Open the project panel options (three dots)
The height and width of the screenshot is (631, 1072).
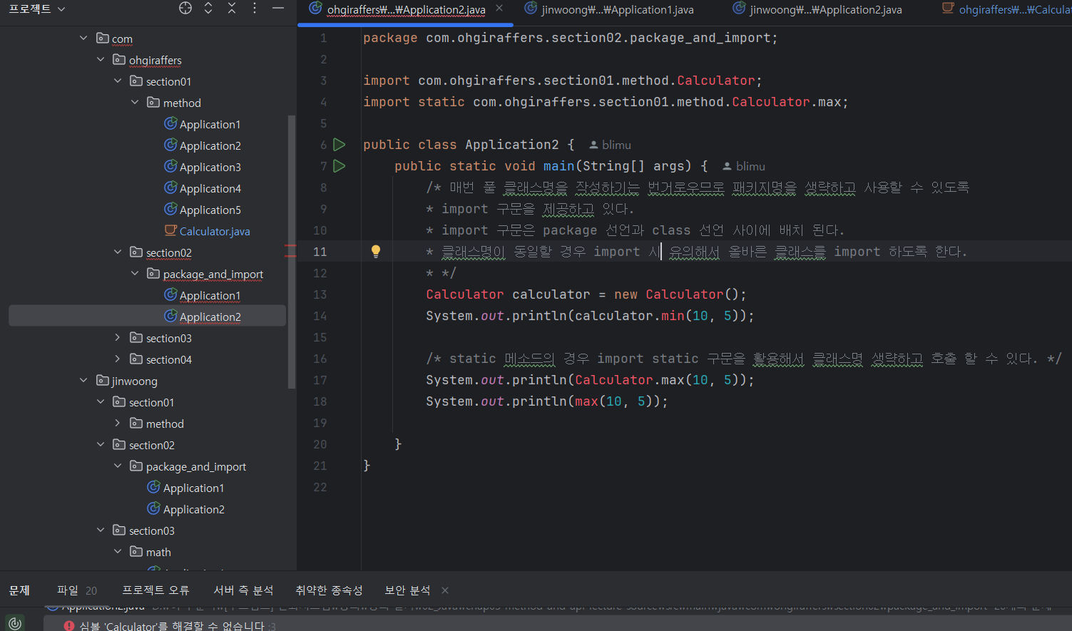tap(255, 8)
